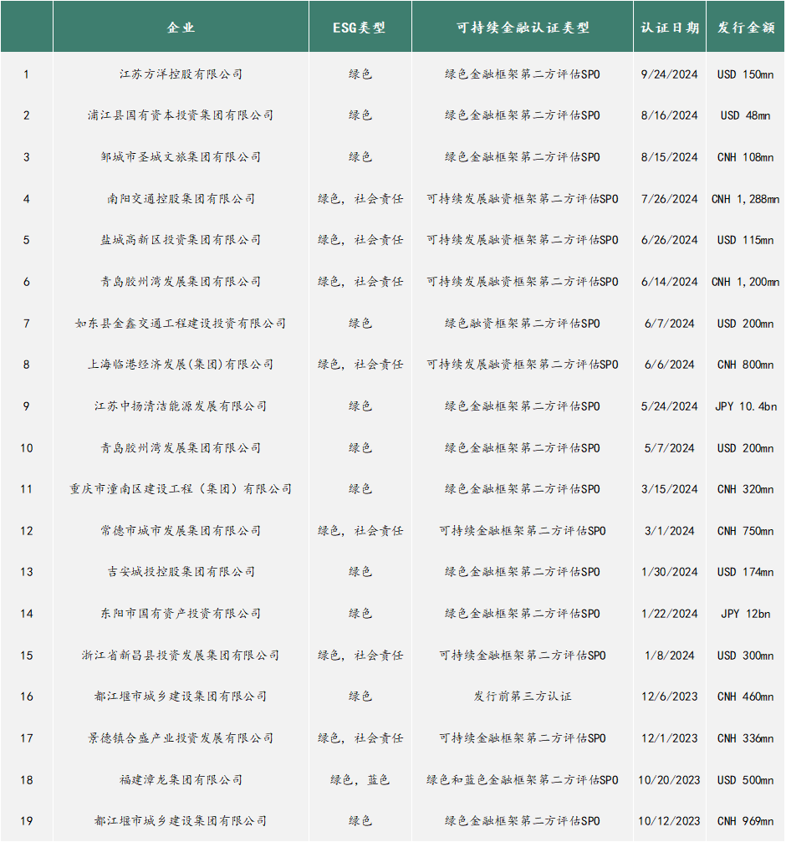786x842 pixels.
Task: Select the date 5/7/2024
Action: tap(670, 448)
